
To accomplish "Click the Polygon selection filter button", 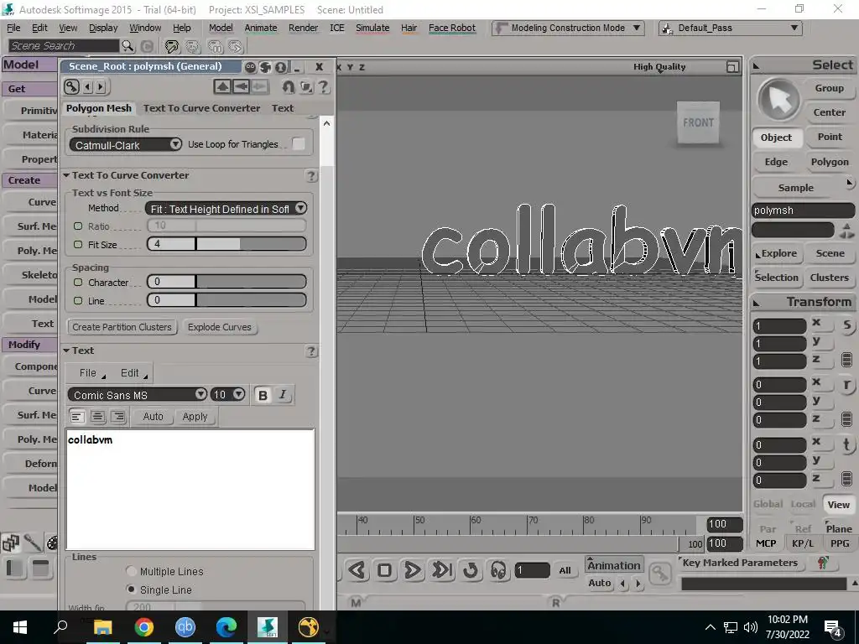I will [830, 162].
